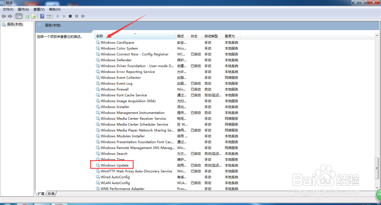
Task: Click the gear icon beside Windows Color System
Action: point(98,48)
